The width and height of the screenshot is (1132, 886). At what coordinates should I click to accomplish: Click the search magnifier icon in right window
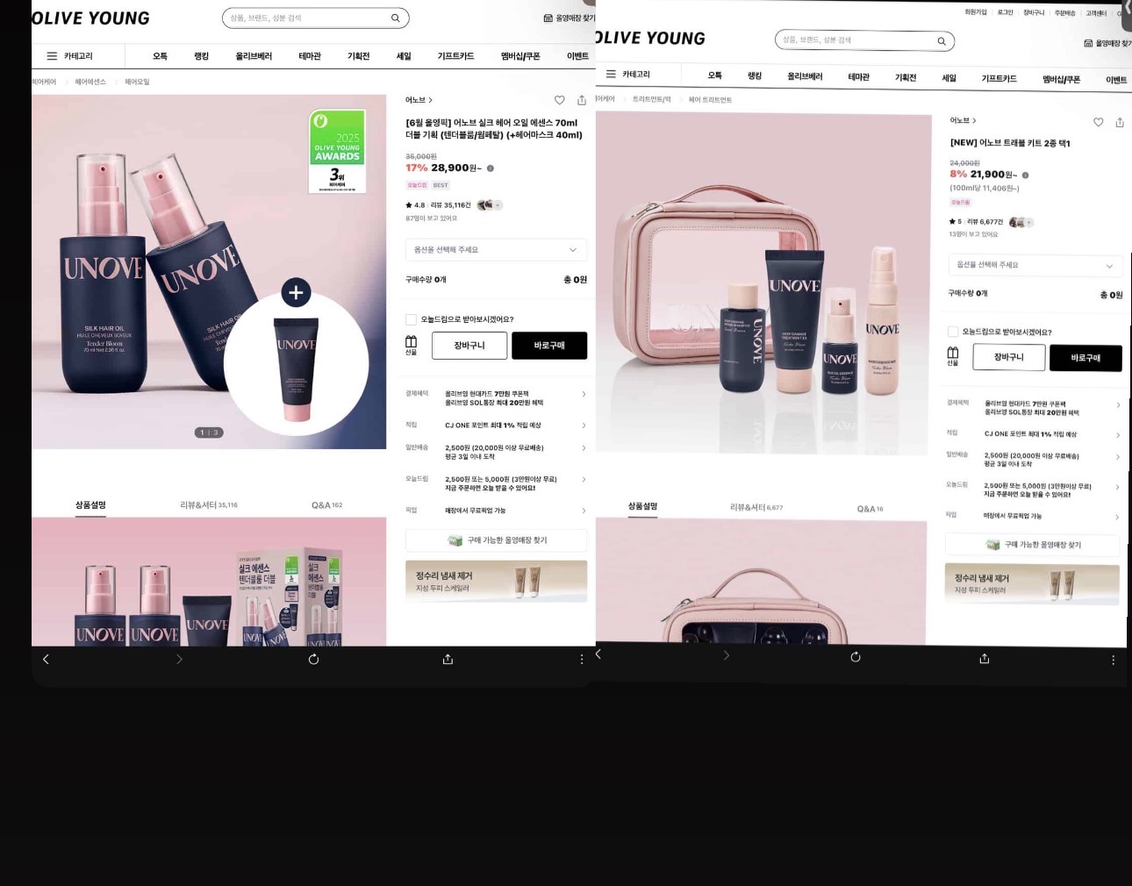pyautogui.click(x=942, y=41)
